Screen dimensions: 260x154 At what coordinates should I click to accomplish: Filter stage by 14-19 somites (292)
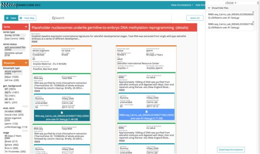coord(15,152)
